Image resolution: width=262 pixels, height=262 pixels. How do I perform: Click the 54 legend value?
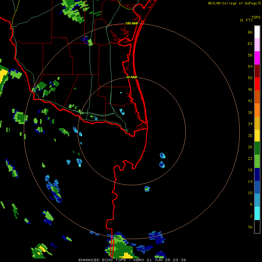click(x=250, y=66)
